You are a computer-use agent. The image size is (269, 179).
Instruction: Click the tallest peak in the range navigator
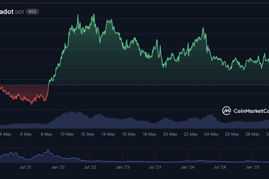pyautogui.click(x=48, y=150)
